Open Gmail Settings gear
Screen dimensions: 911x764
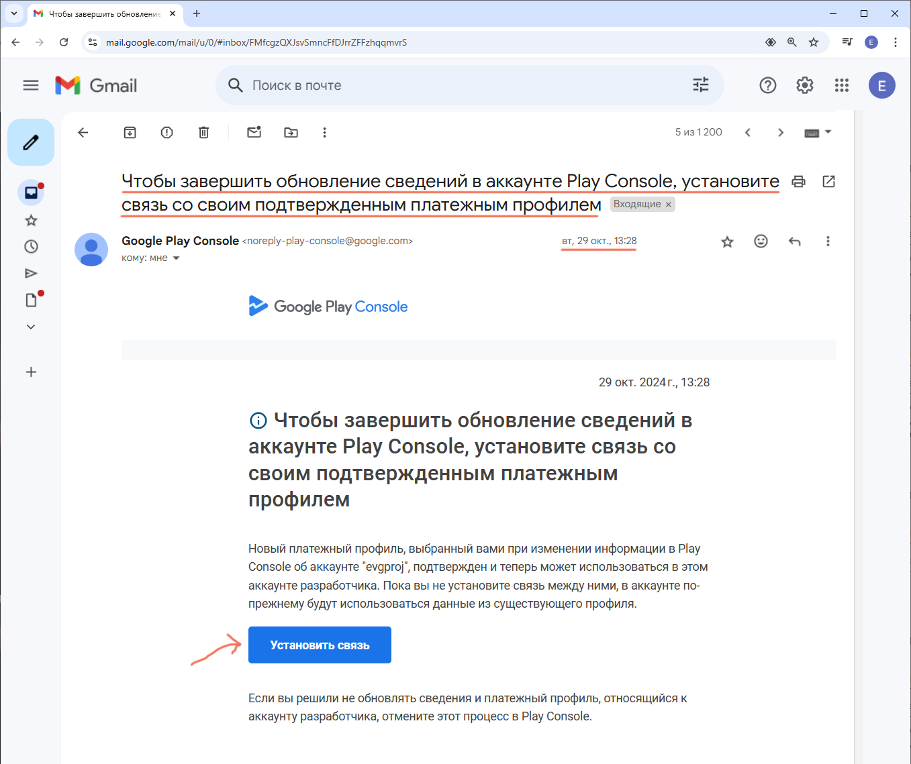(x=805, y=85)
